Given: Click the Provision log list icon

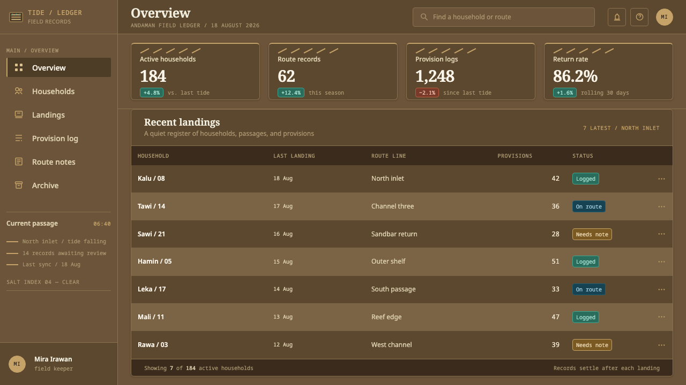Looking at the screenshot, I should click(19, 138).
